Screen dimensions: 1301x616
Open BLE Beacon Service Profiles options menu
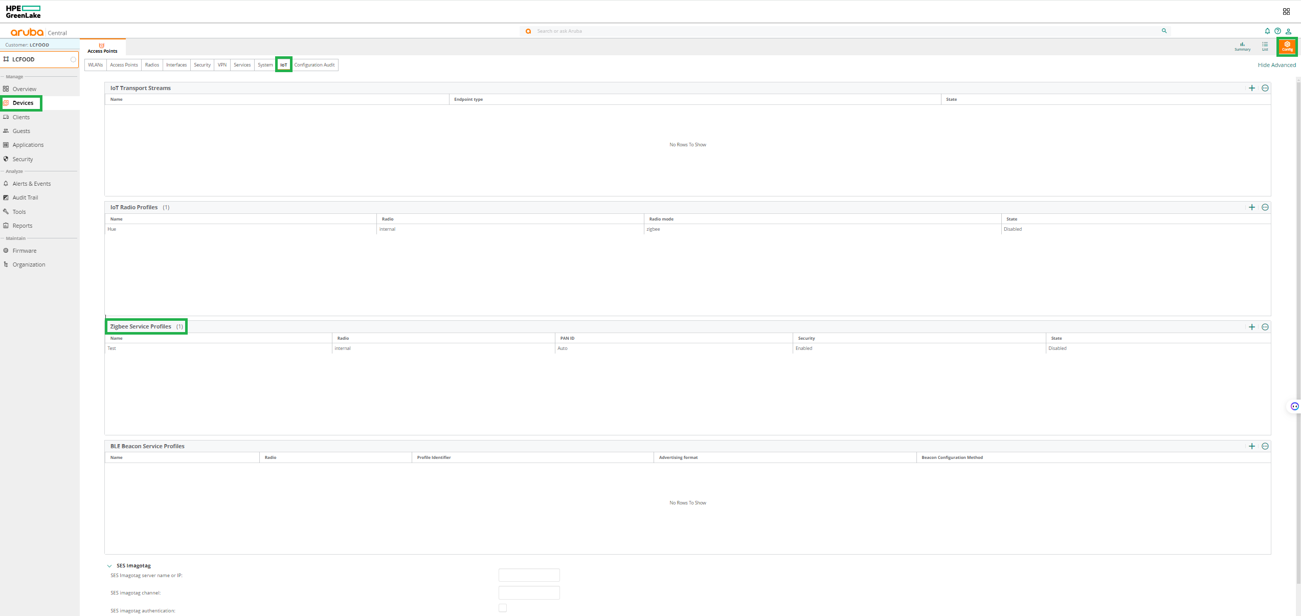(1265, 446)
